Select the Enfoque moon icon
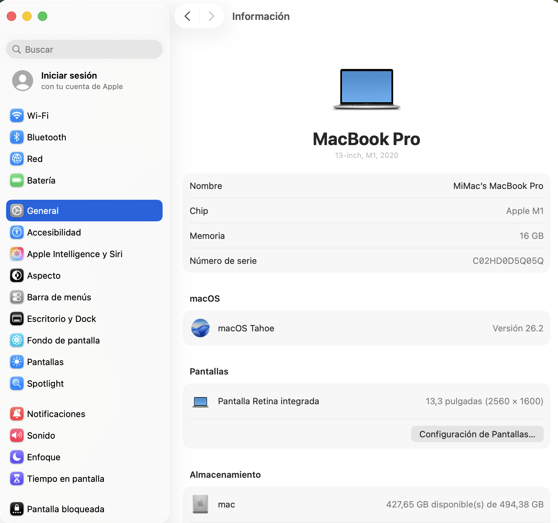558x523 pixels. point(17,457)
